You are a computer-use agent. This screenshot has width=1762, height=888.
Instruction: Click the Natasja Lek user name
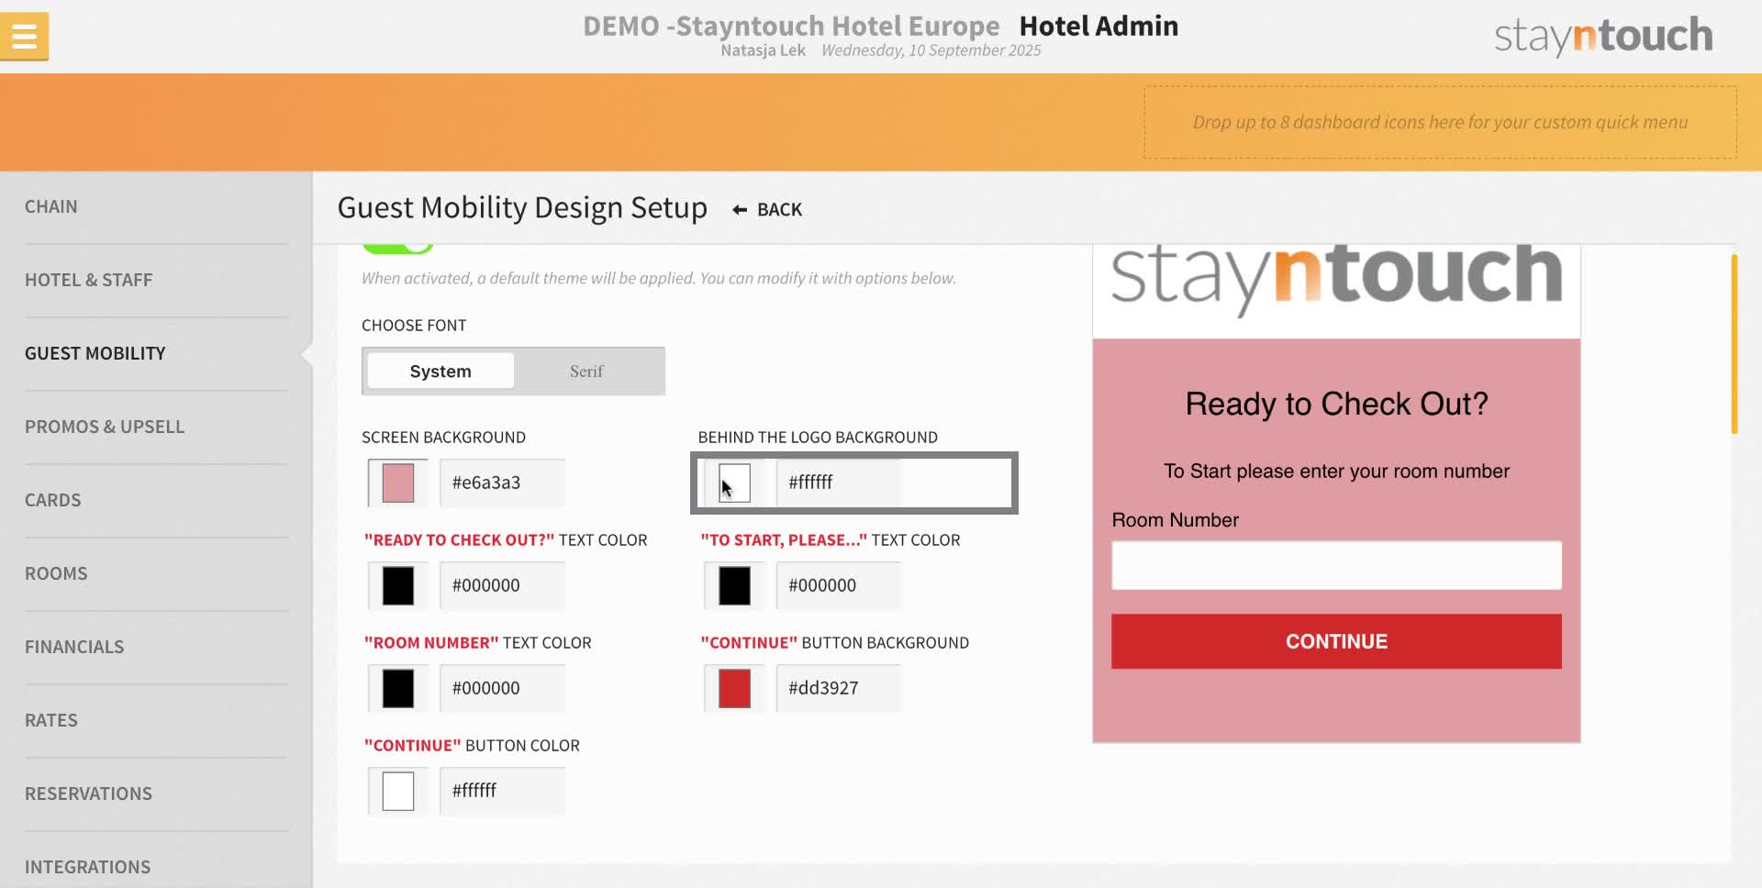[x=763, y=50]
